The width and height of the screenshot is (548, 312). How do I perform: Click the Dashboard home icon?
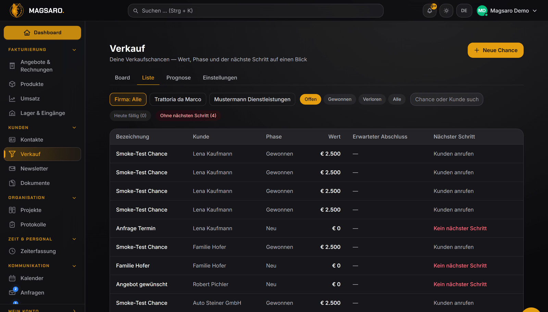(x=27, y=33)
